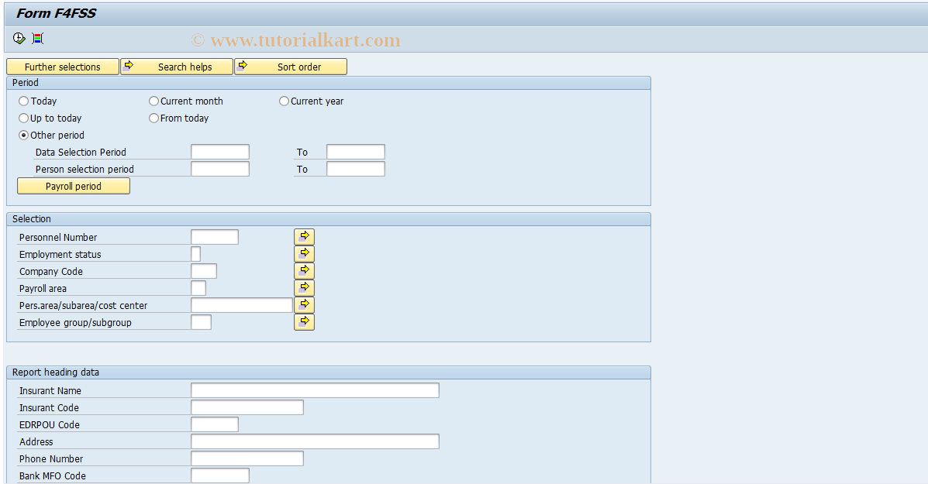Click the Bank MFO Code input field
Image resolution: width=928 pixels, height=484 pixels.
pyautogui.click(x=220, y=475)
